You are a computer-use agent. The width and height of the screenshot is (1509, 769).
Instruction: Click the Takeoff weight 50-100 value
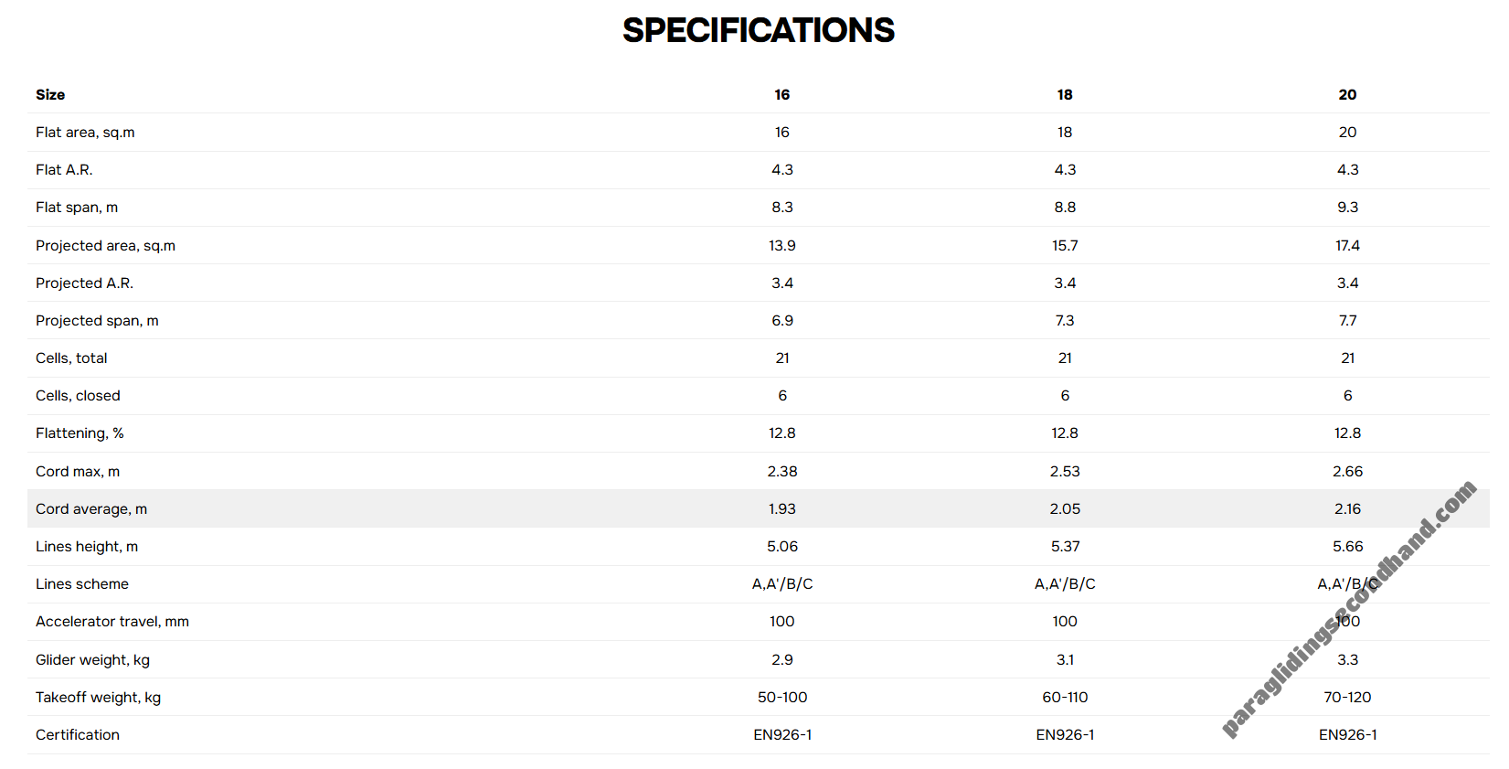coord(782,698)
